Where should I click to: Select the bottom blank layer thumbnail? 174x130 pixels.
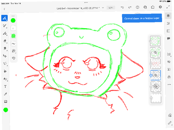point(156,98)
